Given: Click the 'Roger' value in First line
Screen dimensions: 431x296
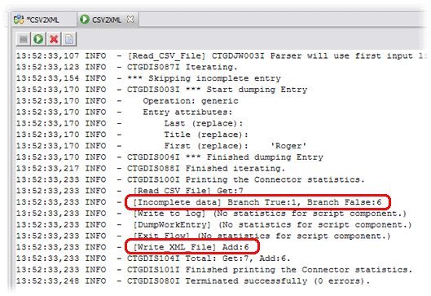Looking at the screenshot, I should 288,146.
